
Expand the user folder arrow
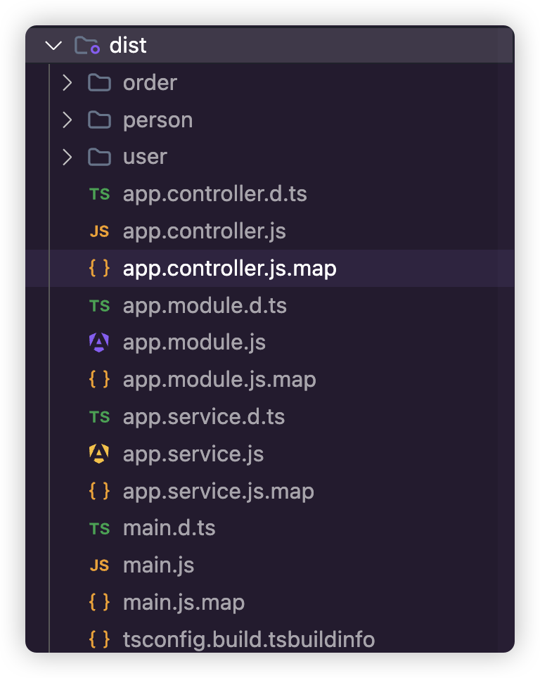tap(67, 157)
